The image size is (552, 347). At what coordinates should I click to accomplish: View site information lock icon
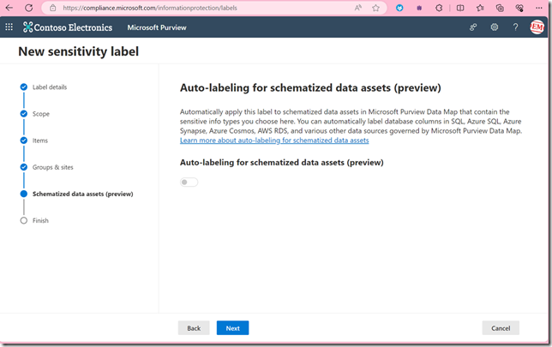click(53, 8)
